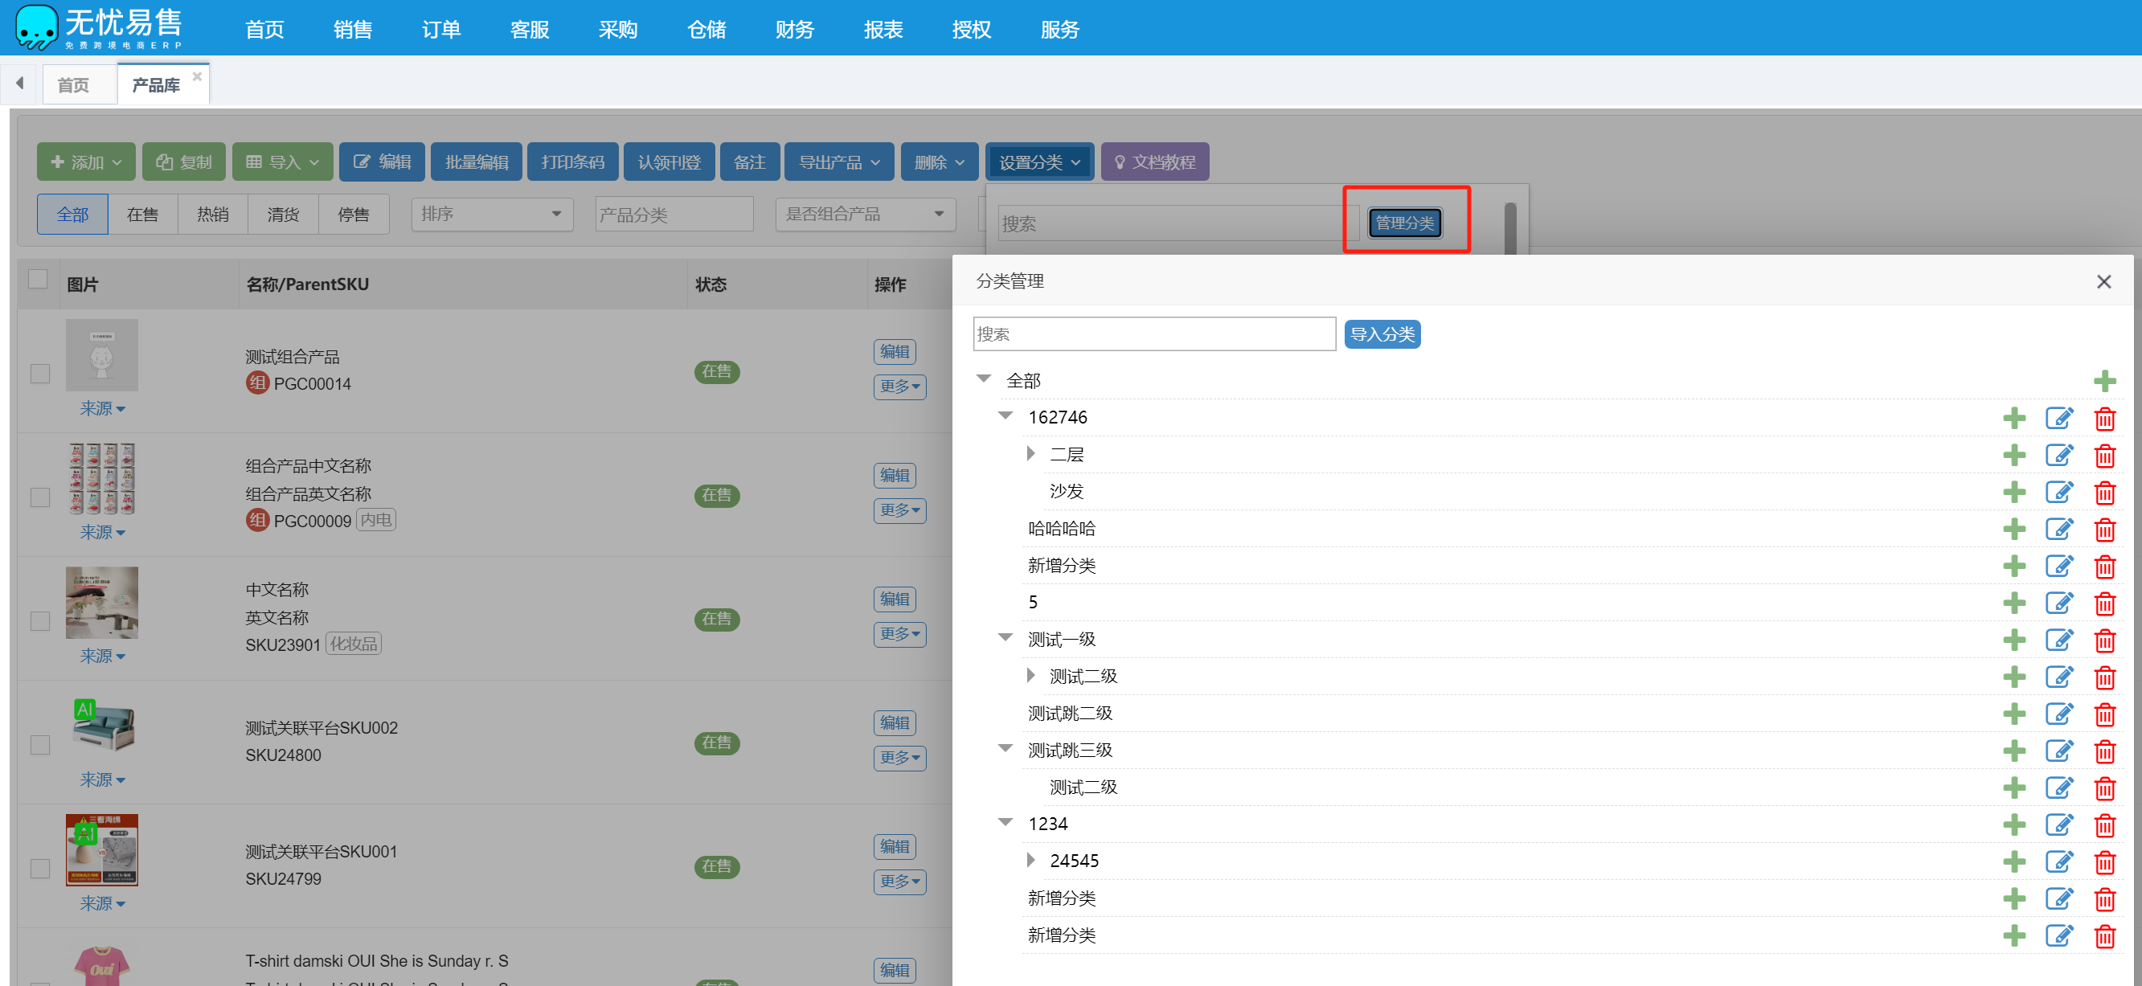
Task: Click 编辑 for product PGC00014
Action: [895, 352]
